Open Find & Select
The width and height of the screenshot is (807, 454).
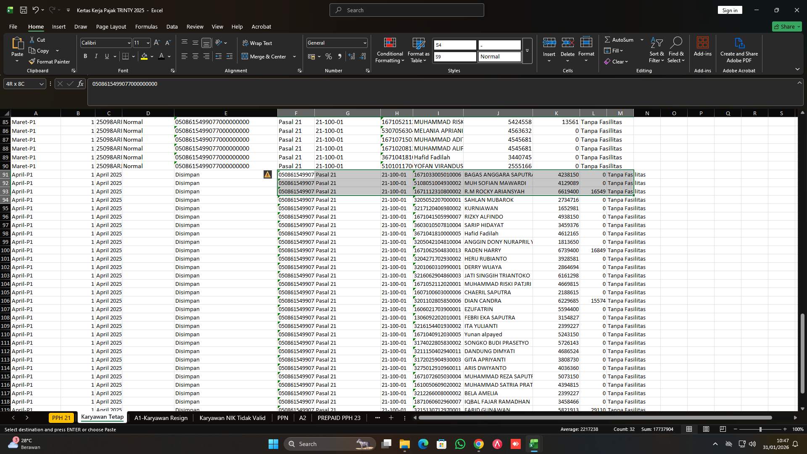click(676, 50)
